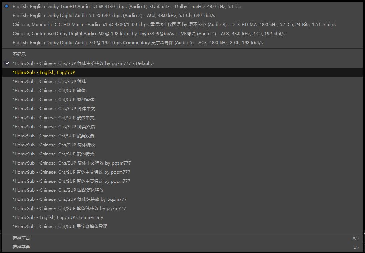The width and height of the screenshot is (365, 253).
Task: Toggle checked Chs/SUP 简体中英特效 default subtitle
Action: [83, 63]
